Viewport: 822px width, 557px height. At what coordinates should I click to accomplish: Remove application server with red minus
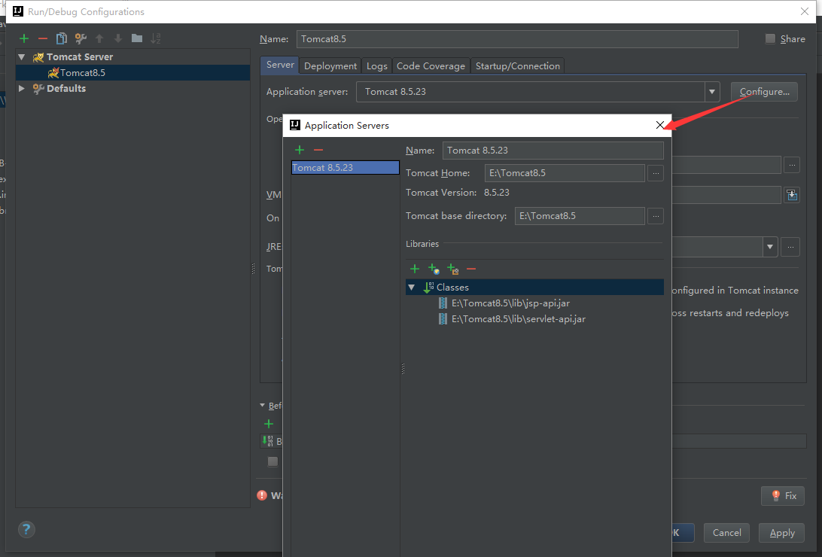tap(318, 150)
